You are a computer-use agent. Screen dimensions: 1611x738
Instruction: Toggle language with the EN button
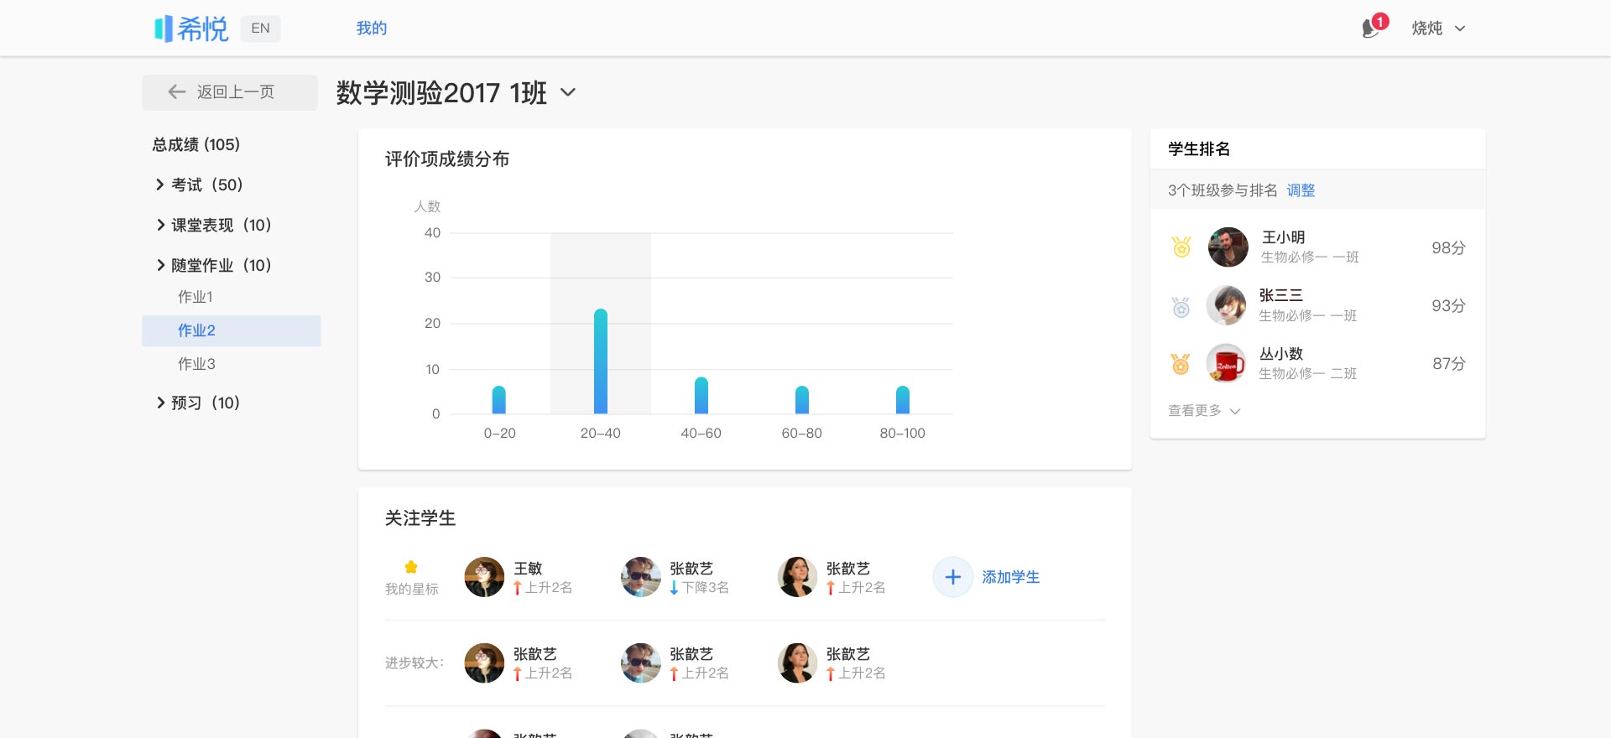pos(260,29)
